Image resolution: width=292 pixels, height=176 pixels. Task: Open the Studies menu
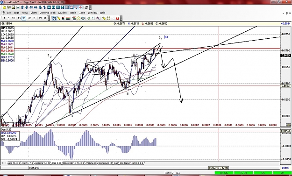tap(63, 13)
